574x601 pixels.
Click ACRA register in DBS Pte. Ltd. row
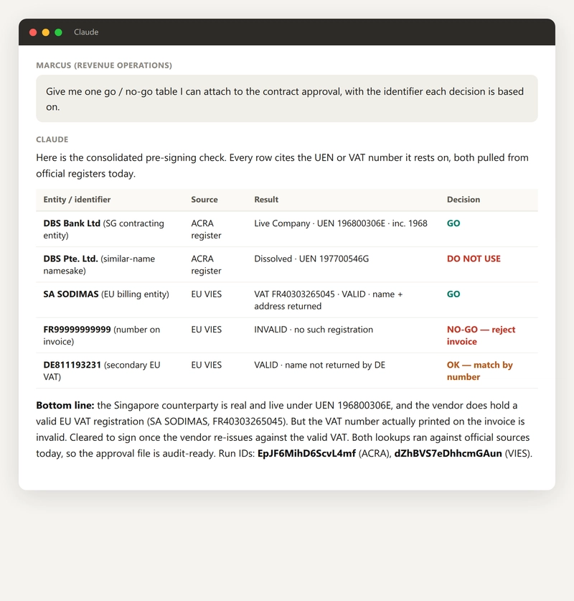(206, 264)
